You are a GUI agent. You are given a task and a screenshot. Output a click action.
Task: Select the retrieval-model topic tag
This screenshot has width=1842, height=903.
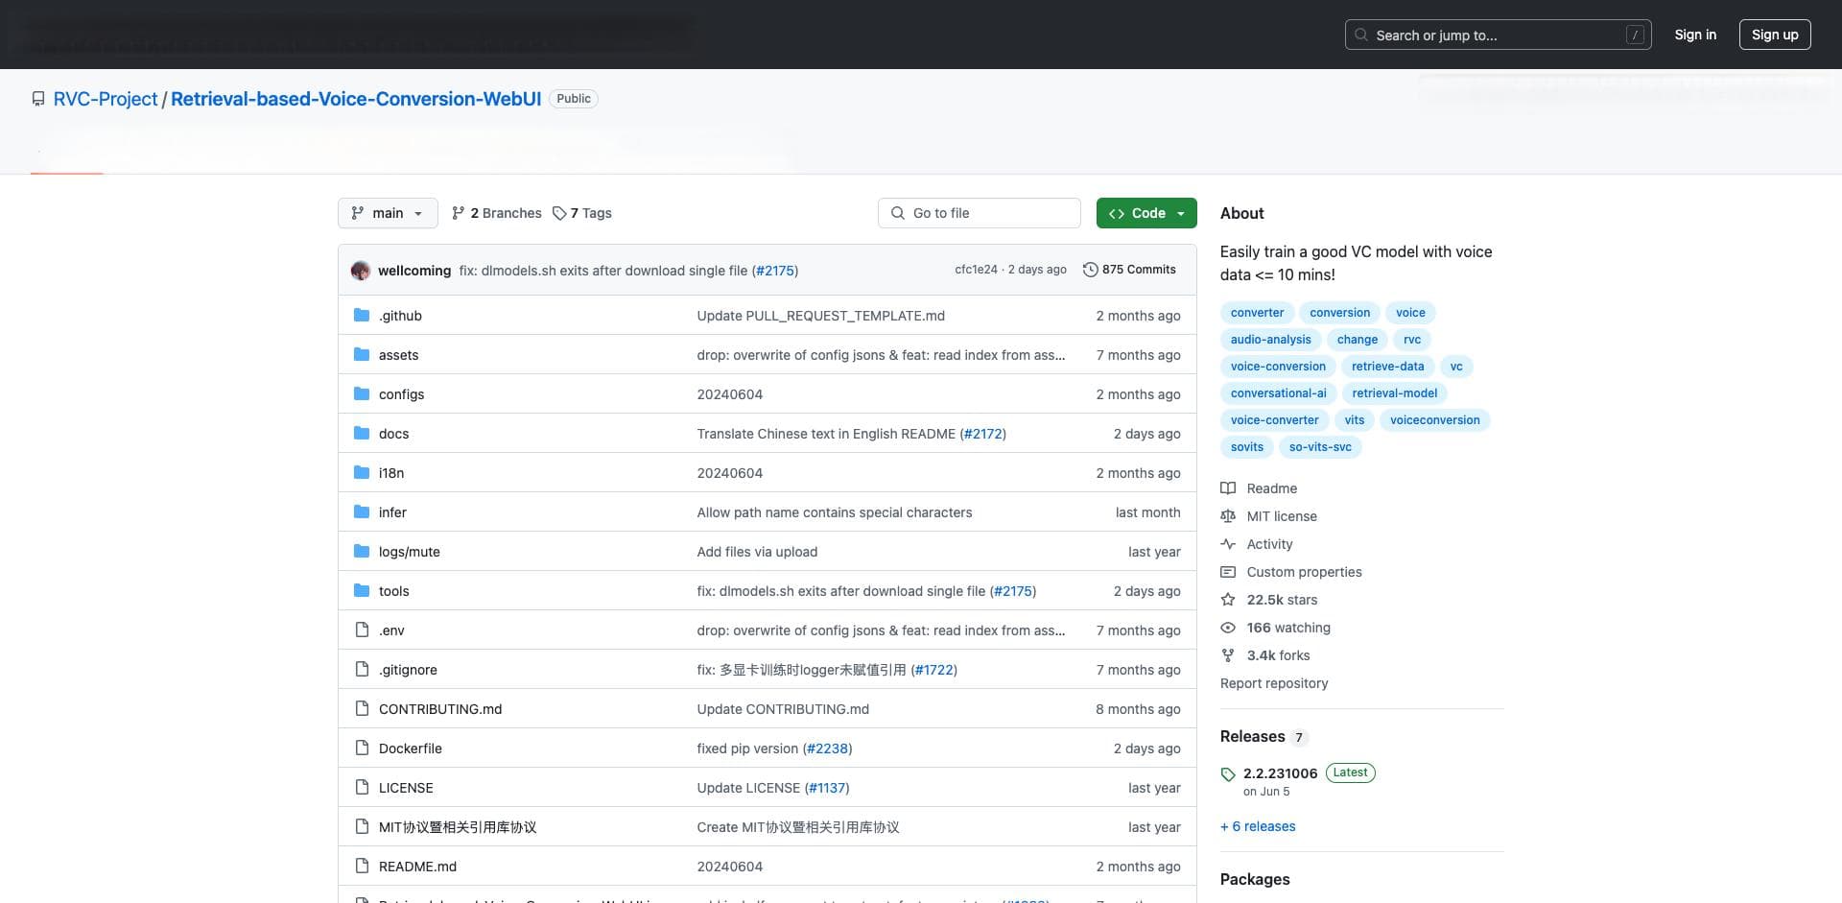pos(1394,393)
